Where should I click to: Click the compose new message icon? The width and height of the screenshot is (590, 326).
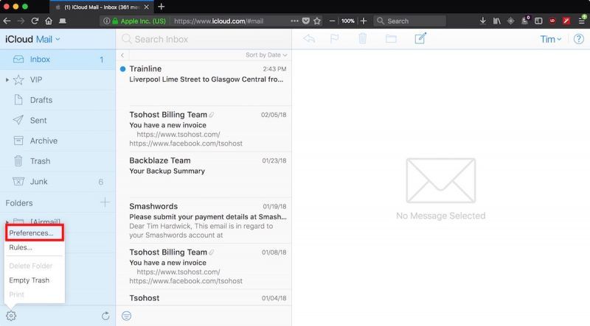tap(420, 39)
